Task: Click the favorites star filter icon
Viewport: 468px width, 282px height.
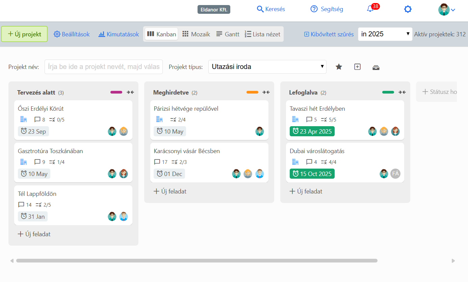Action: 339,67
